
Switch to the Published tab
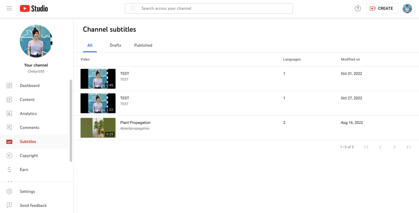(143, 45)
